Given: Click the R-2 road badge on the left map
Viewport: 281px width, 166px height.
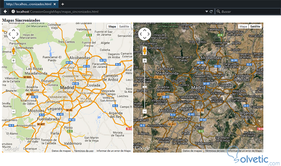Looking at the screenshot, I should 118,64.
